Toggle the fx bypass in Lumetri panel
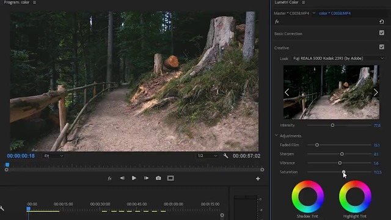 tap(277, 22)
